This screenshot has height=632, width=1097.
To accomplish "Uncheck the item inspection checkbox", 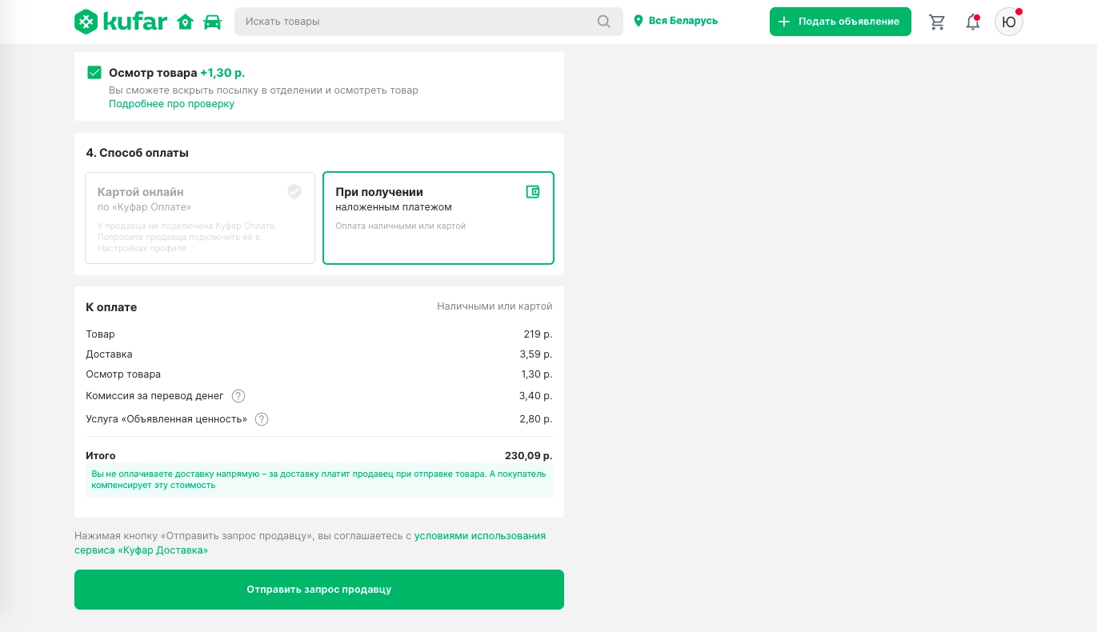I will pyautogui.click(x=94, y=73).
